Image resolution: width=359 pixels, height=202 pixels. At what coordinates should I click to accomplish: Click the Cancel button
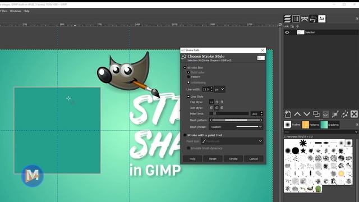point(254,159)
